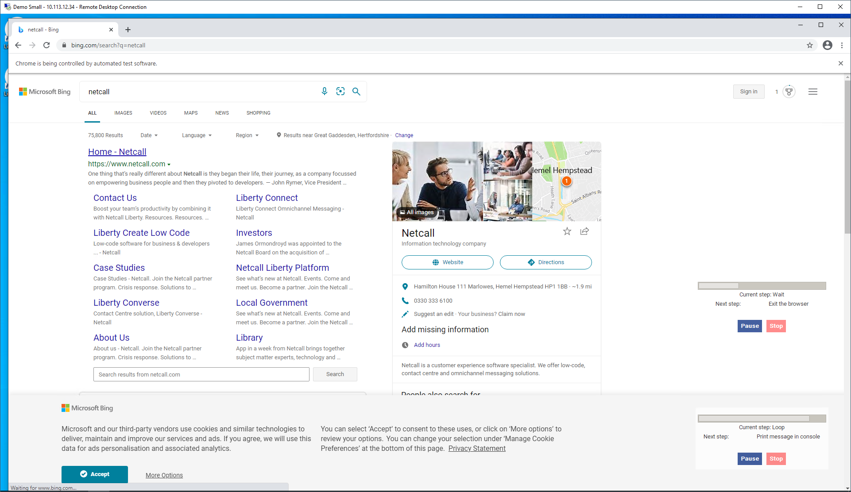Open the Bing hamburger menu

click(813, 92)
